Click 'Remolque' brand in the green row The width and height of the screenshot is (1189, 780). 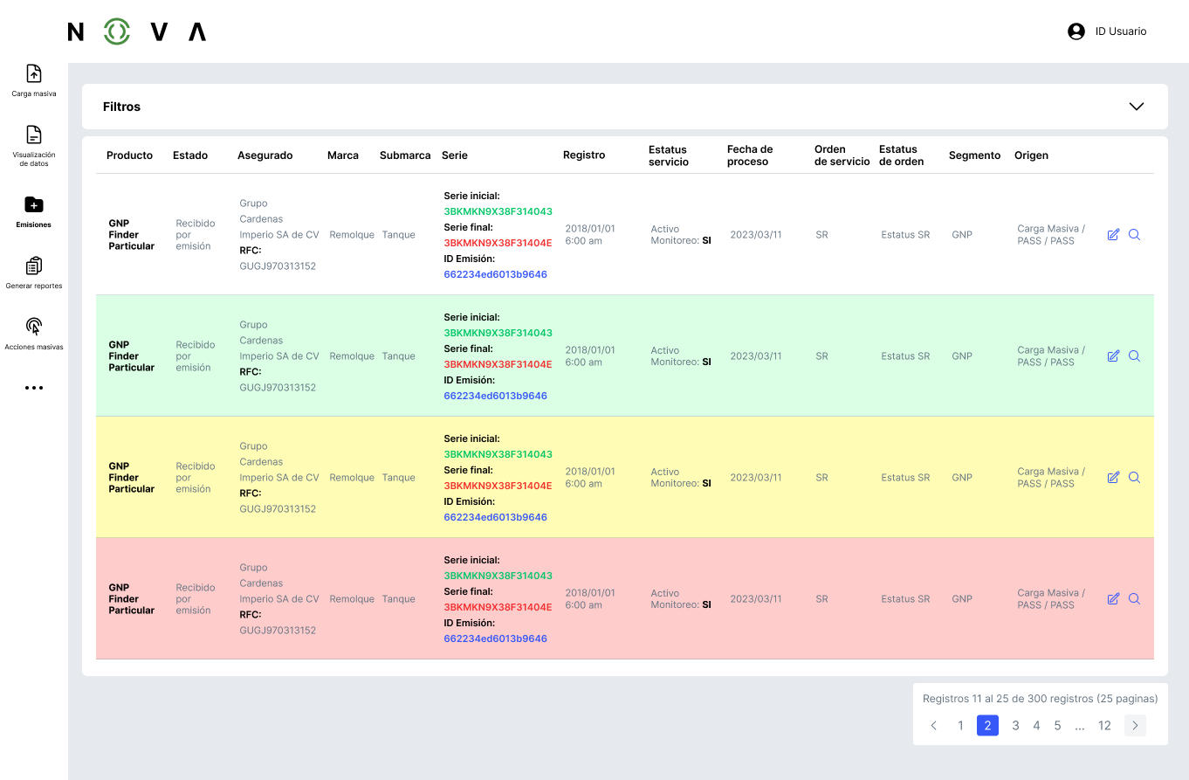point(352,356)
